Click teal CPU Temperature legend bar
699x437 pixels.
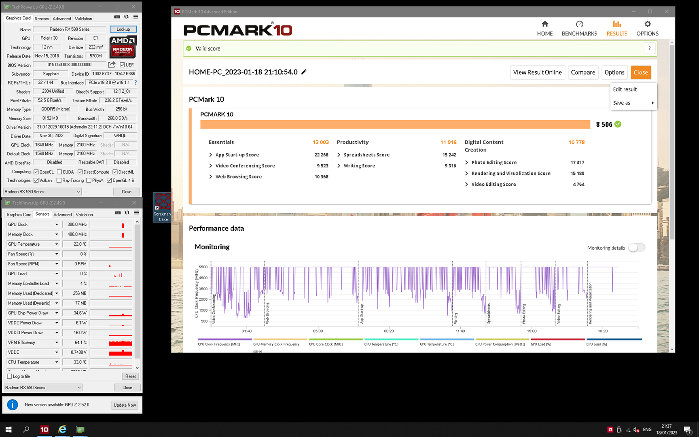click(391, 339)
